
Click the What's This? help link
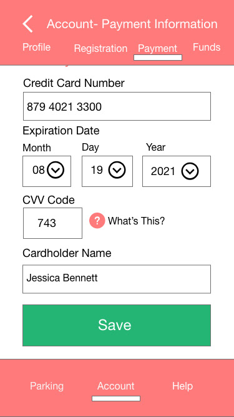(x=137, y=221)
